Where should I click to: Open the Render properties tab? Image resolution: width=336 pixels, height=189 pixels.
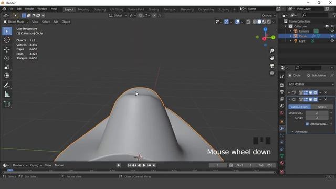pyautogui.click(x=282, y=85)
